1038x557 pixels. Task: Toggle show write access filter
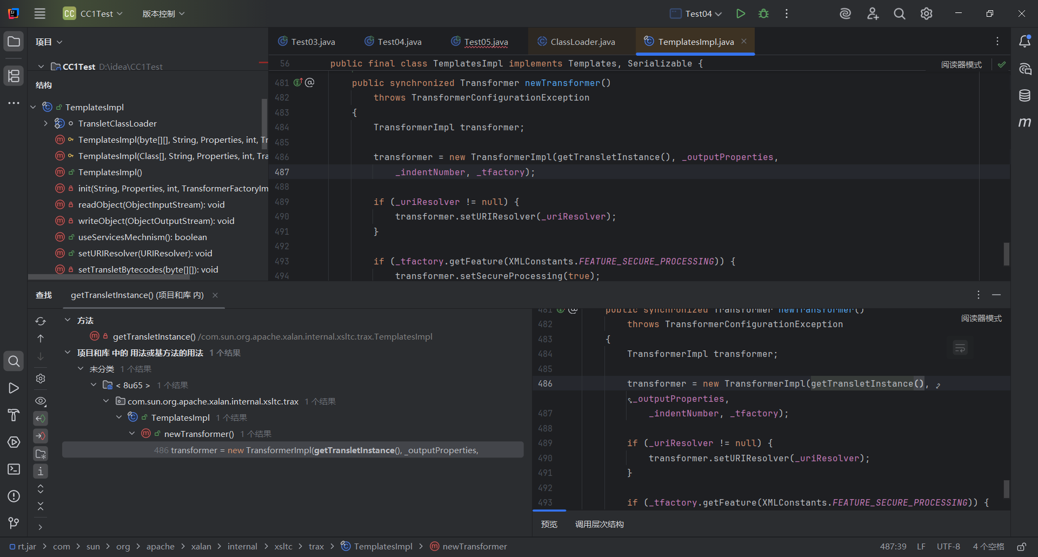(41, 436)
